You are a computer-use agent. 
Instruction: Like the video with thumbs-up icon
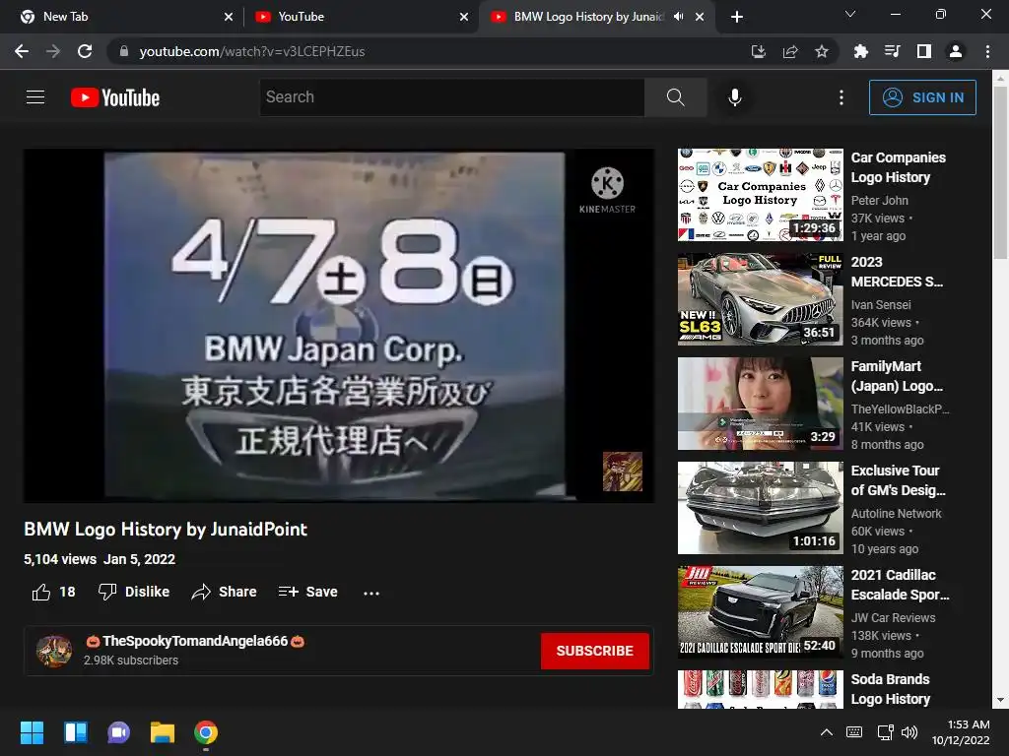[x=41, y=592]
